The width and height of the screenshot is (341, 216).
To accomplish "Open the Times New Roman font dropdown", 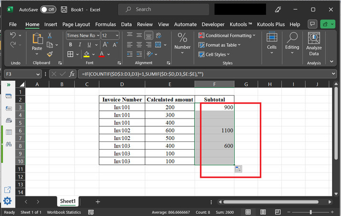I will click(98, 35).
